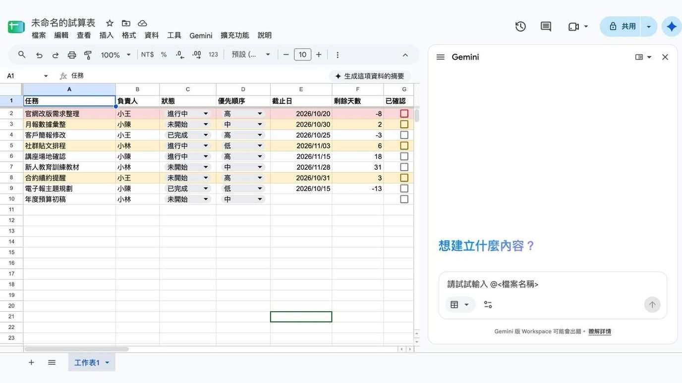The height and width of the screenshot is (383, 682).
Task: Tick the checkbox for 官網改版需求整理
Action: point(404,114)
